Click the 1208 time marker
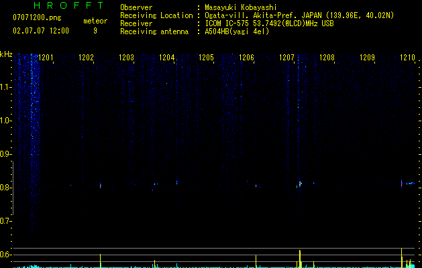422x268 pixels. coord(327,58)
